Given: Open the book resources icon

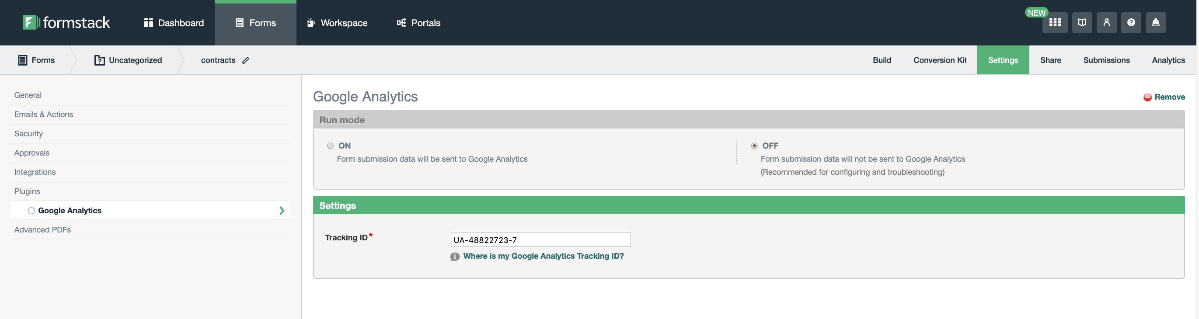Looking at the screenshot, I should pyautogui.click(x=1082, y=22).
